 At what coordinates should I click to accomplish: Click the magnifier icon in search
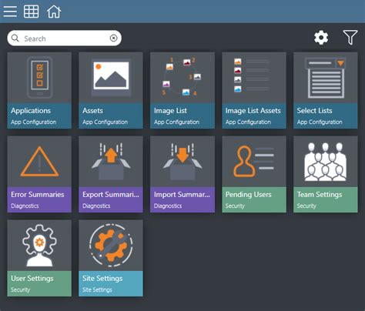[15, 38]
